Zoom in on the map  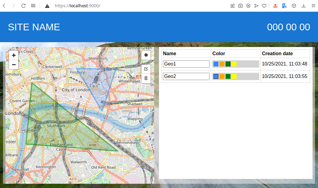click(x=14, y=55)
